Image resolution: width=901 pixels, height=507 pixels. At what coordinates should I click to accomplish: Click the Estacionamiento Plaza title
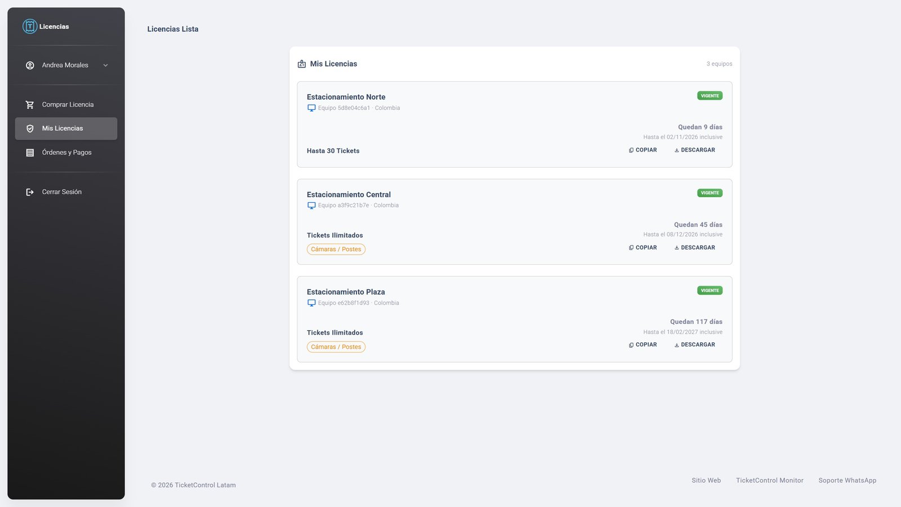346,292
